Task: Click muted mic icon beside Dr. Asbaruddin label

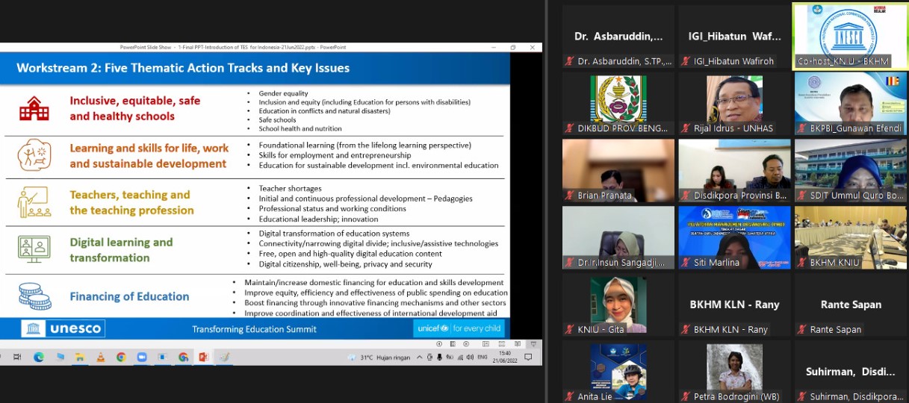Action: pyautogui.click(x=570, y=61)
